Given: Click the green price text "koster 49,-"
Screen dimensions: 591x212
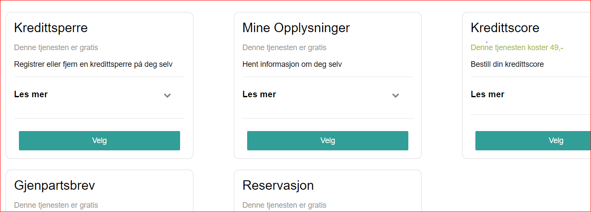Looking at the screenshot, I should coord(545,48).
